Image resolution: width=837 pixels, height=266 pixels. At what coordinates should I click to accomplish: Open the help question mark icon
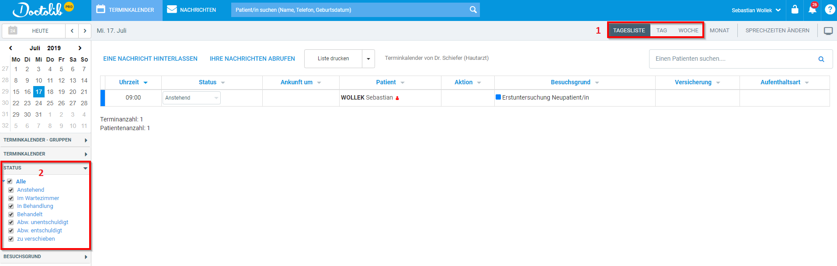[x=830, y=10]
